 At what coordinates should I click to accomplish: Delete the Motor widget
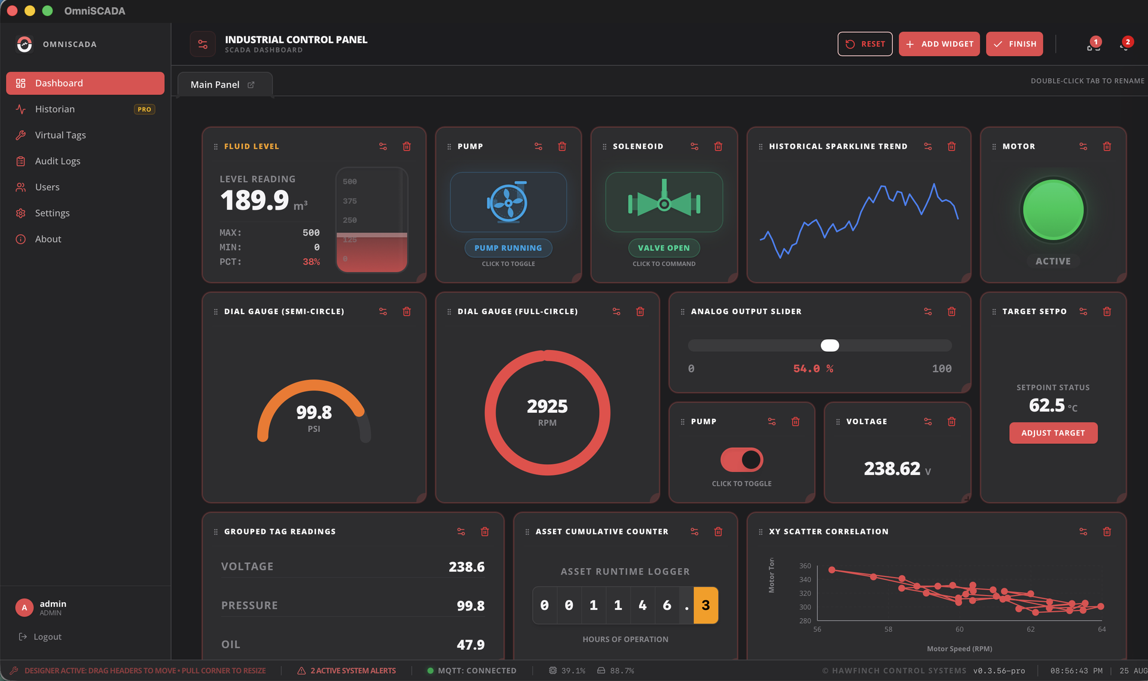(x=1107, y=146)
